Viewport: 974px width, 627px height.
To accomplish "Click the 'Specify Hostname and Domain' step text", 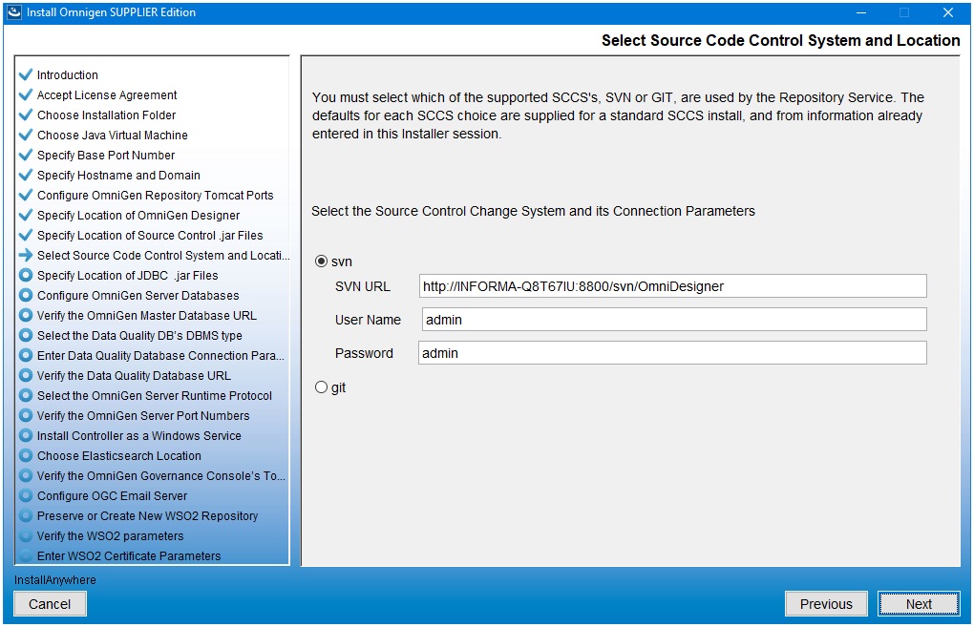I will (118, 175).
